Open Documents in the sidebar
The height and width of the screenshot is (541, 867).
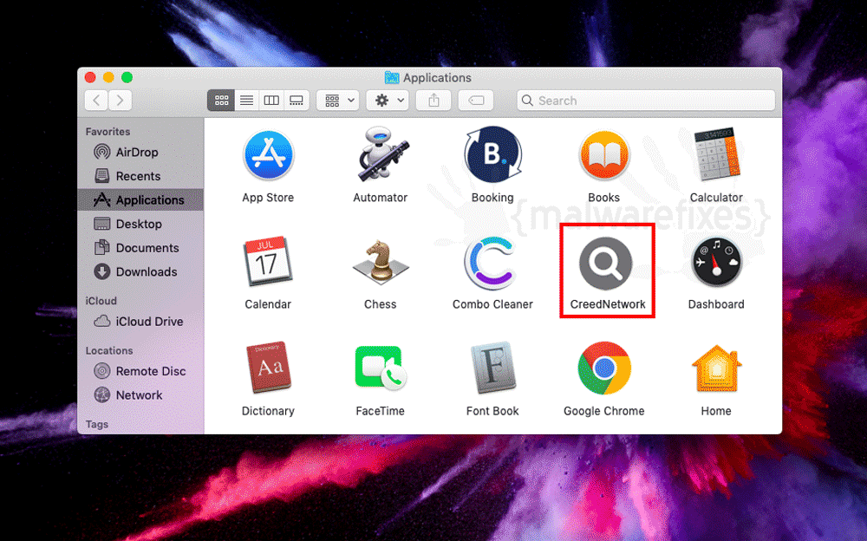tap(141, 248)
